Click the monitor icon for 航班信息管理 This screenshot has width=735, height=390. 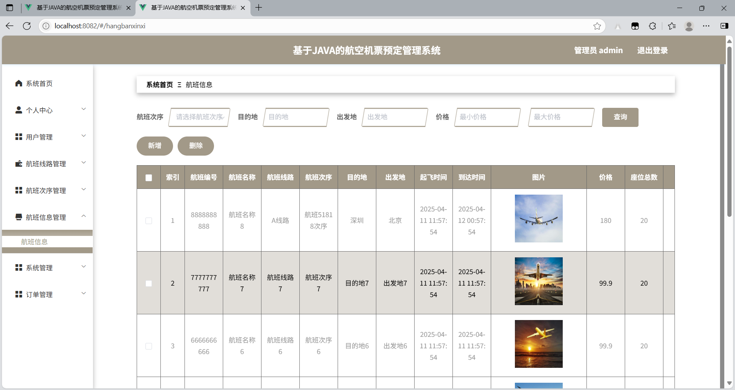(x=18, y=217)
